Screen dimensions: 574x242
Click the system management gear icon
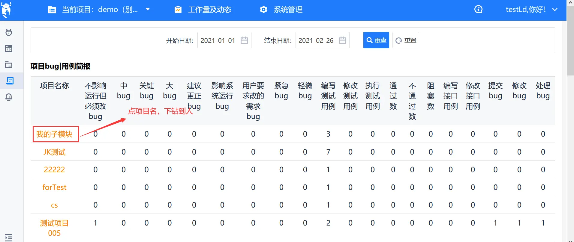263,10
